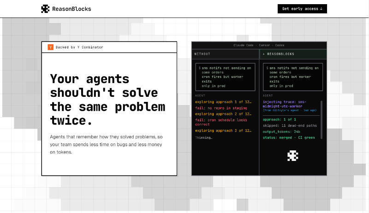369x213 pixels.
Task: Click the REASONBLOCKS panel vertical scrollbar
Action: click(x=321, y=120)
